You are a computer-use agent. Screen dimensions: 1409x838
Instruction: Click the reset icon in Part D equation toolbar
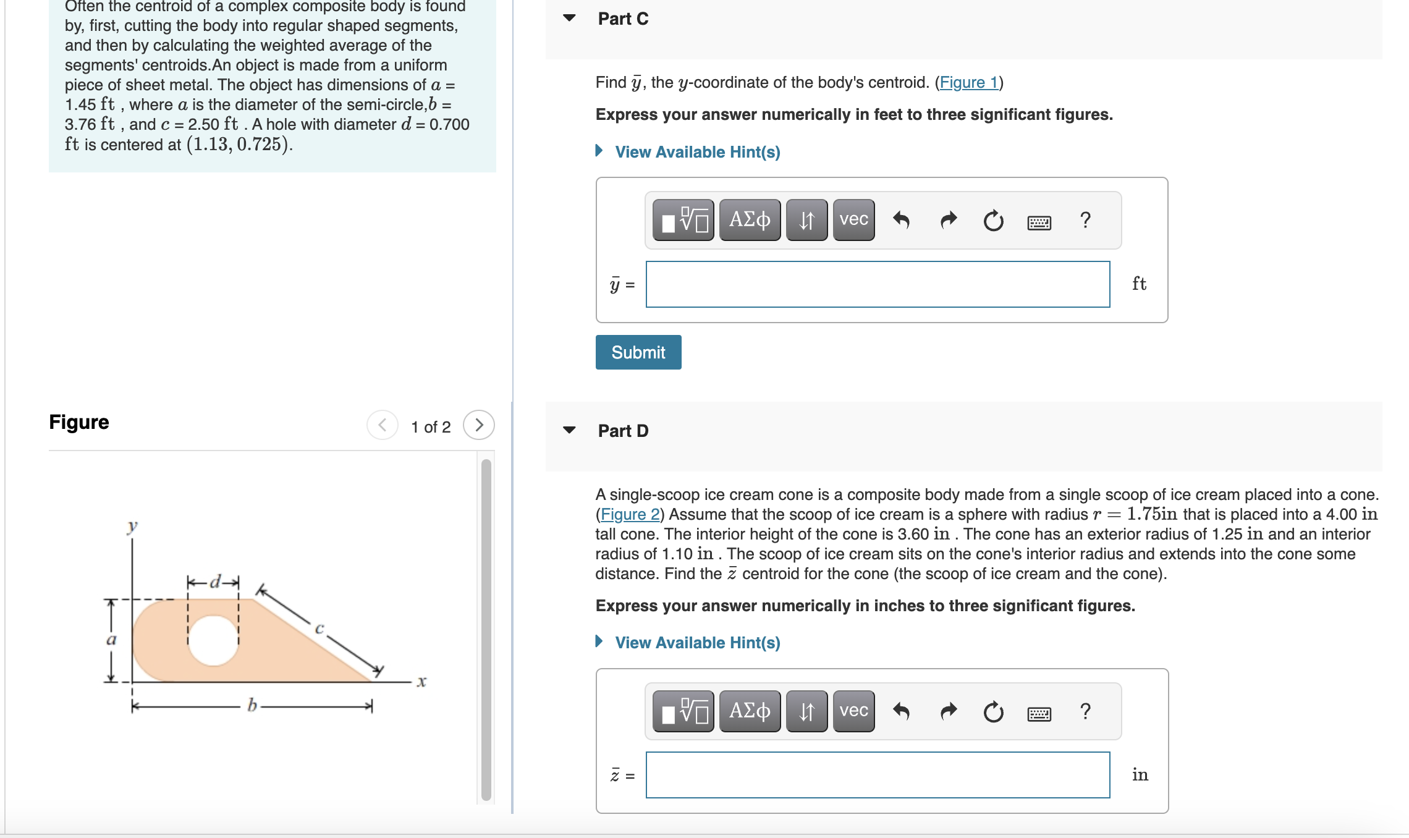point(992,711)
